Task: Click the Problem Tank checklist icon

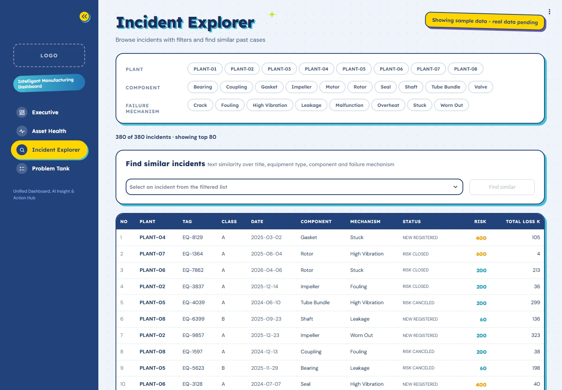Action: click(22, 168)
